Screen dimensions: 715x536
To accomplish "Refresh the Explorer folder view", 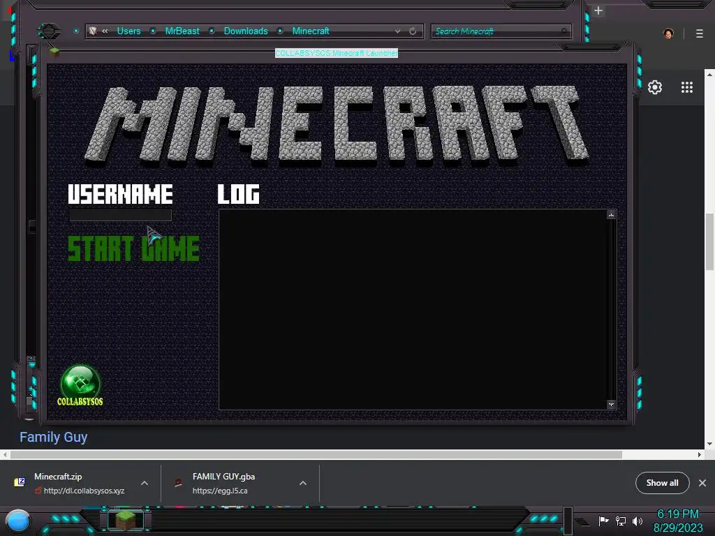I will pos(413,31).
